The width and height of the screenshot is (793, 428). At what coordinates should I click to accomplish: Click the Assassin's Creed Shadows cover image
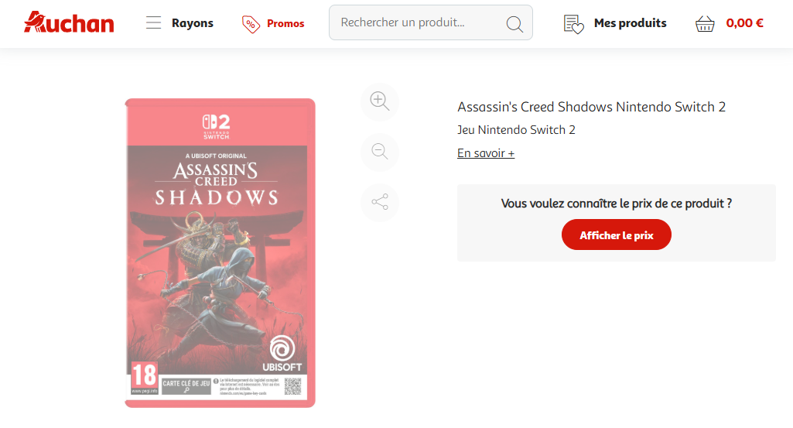(220, 253)
